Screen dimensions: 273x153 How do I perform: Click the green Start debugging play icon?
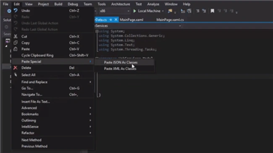pos(134,11)
